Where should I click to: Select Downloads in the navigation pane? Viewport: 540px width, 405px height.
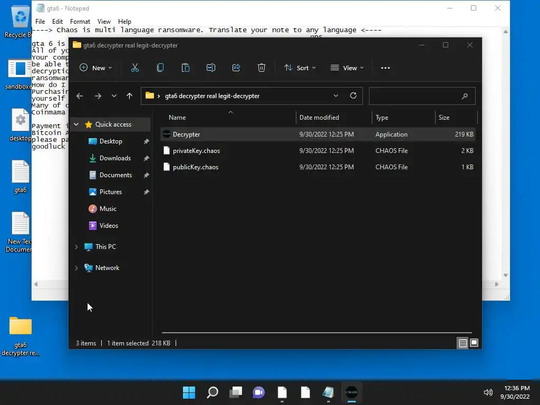tap(111, 158)
